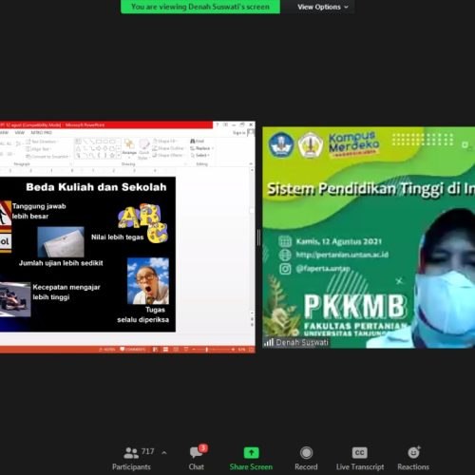Click the zoom out minus on status bar

pos(194,350)
